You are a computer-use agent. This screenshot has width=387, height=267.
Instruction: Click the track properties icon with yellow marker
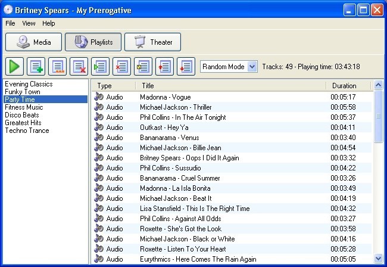click(x=143, y=66)
